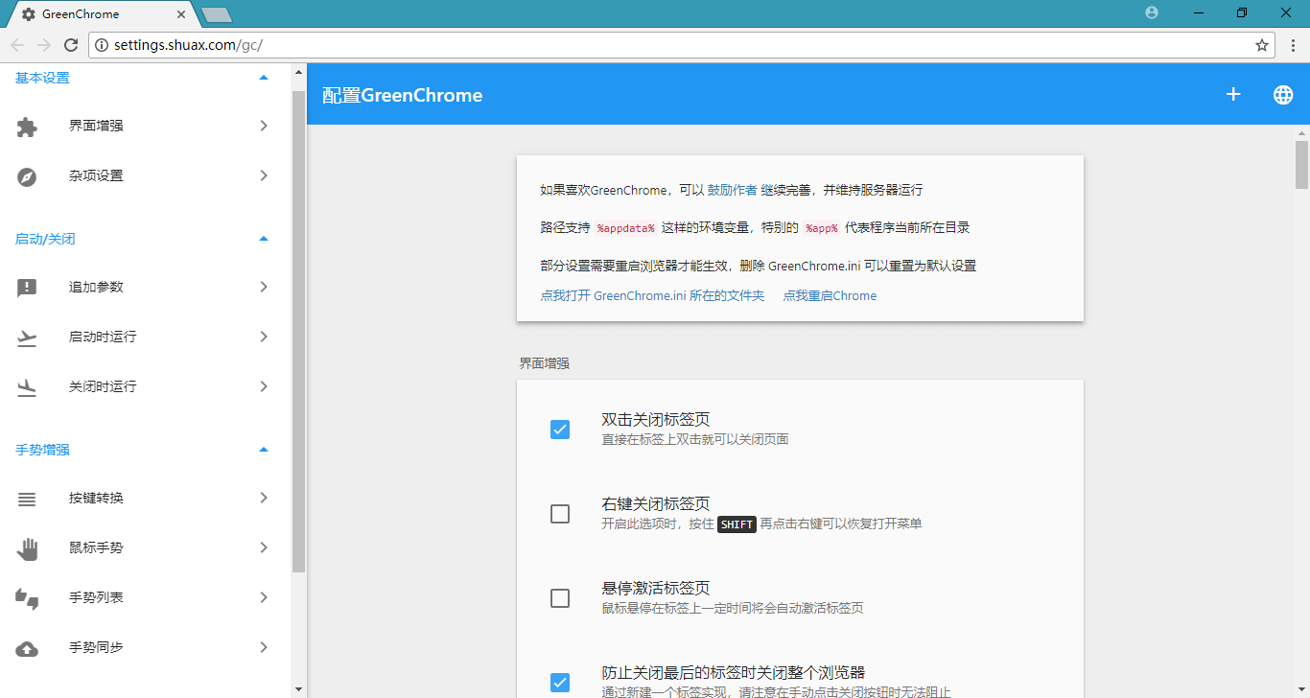Uncheck 双击关闭标签页
Image resolution: width=1310 pixels, height=698 pixels.
coord(560,430)
